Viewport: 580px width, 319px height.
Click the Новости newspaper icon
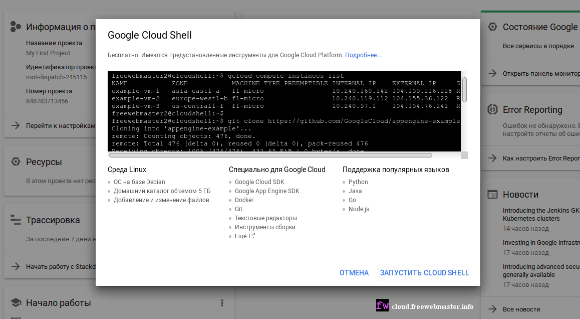(492, 194)
